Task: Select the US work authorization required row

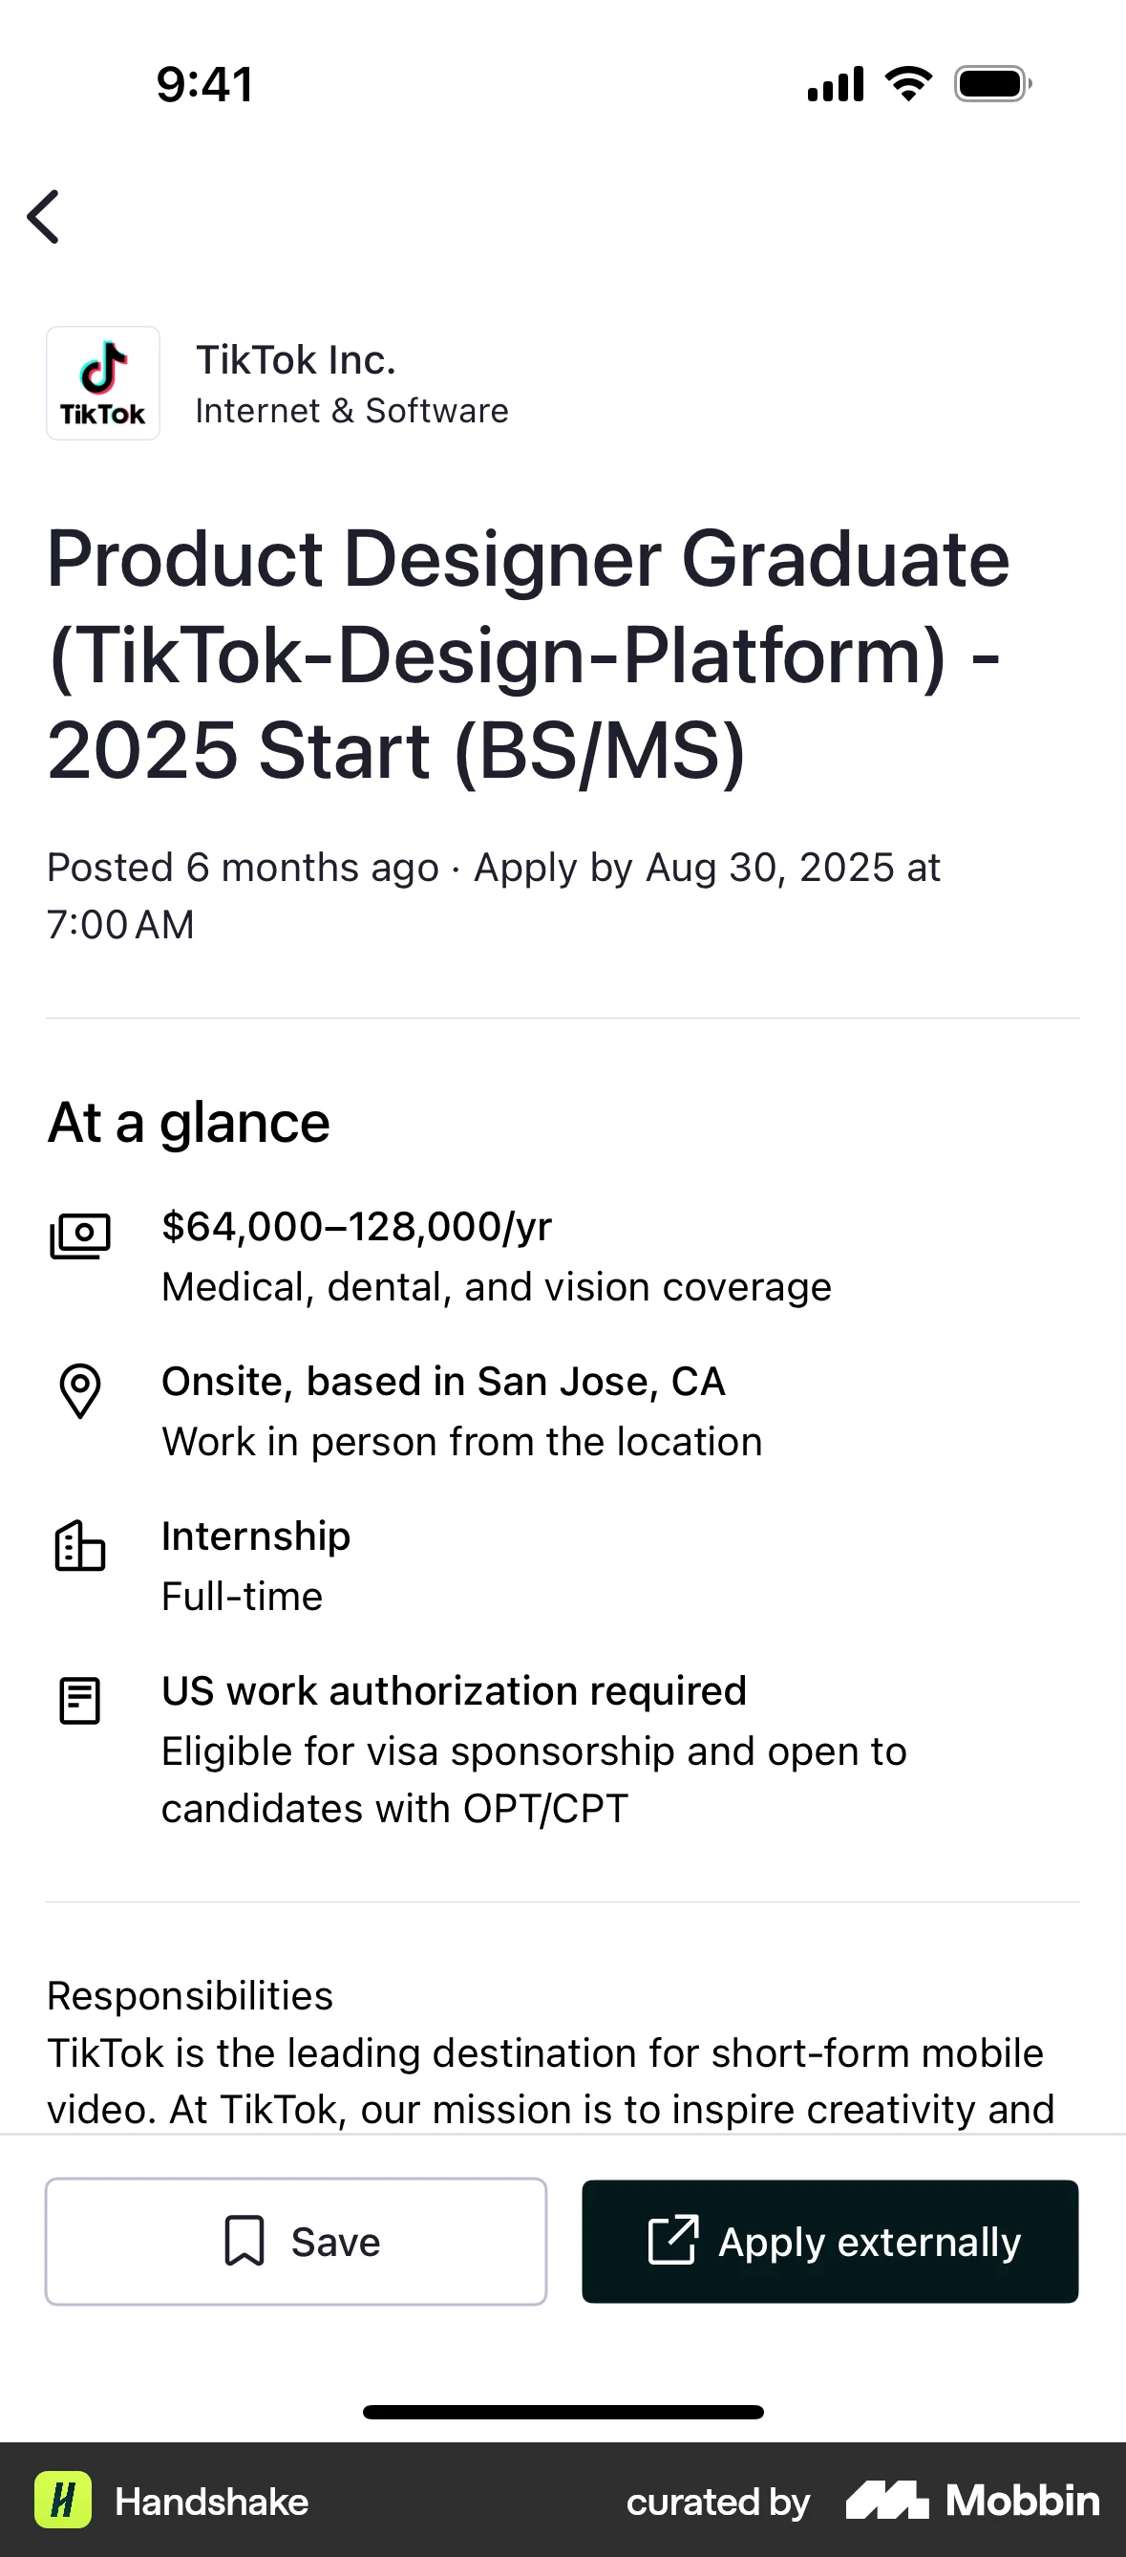Action: (454, 1690)
